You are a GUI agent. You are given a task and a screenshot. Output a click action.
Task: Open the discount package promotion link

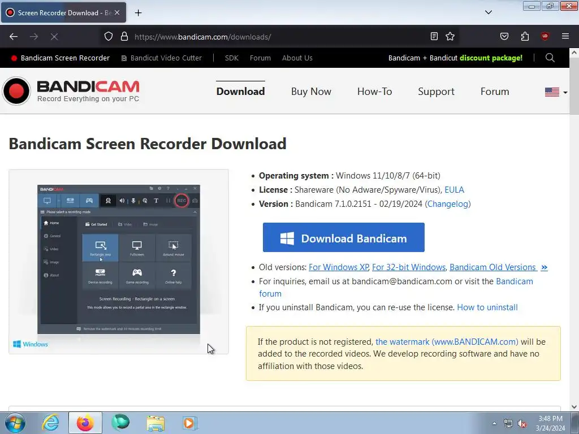tap(455, 58)
